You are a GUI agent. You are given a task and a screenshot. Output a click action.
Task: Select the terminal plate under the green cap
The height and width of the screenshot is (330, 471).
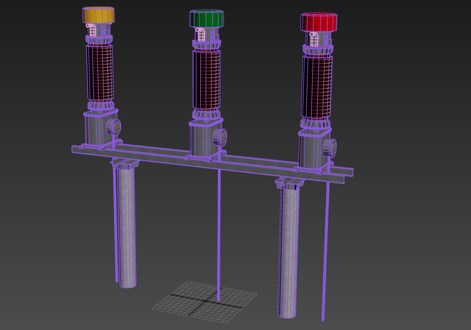pos(200,35)
